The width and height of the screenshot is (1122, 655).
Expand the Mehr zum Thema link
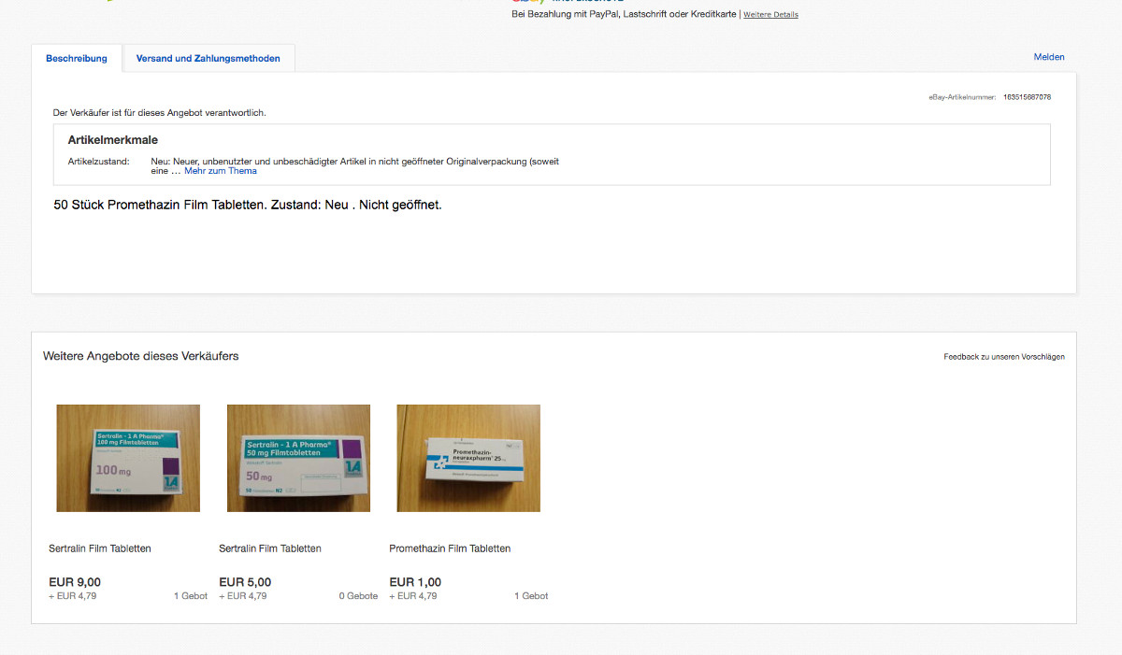click(220, 171)
